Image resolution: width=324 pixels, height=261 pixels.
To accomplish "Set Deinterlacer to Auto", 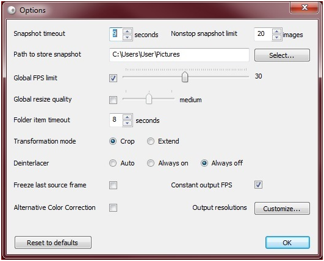I will [x=113, y=163].
